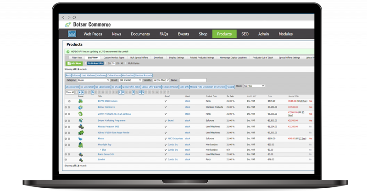Click the Show All letter filter button

point(70,92)
